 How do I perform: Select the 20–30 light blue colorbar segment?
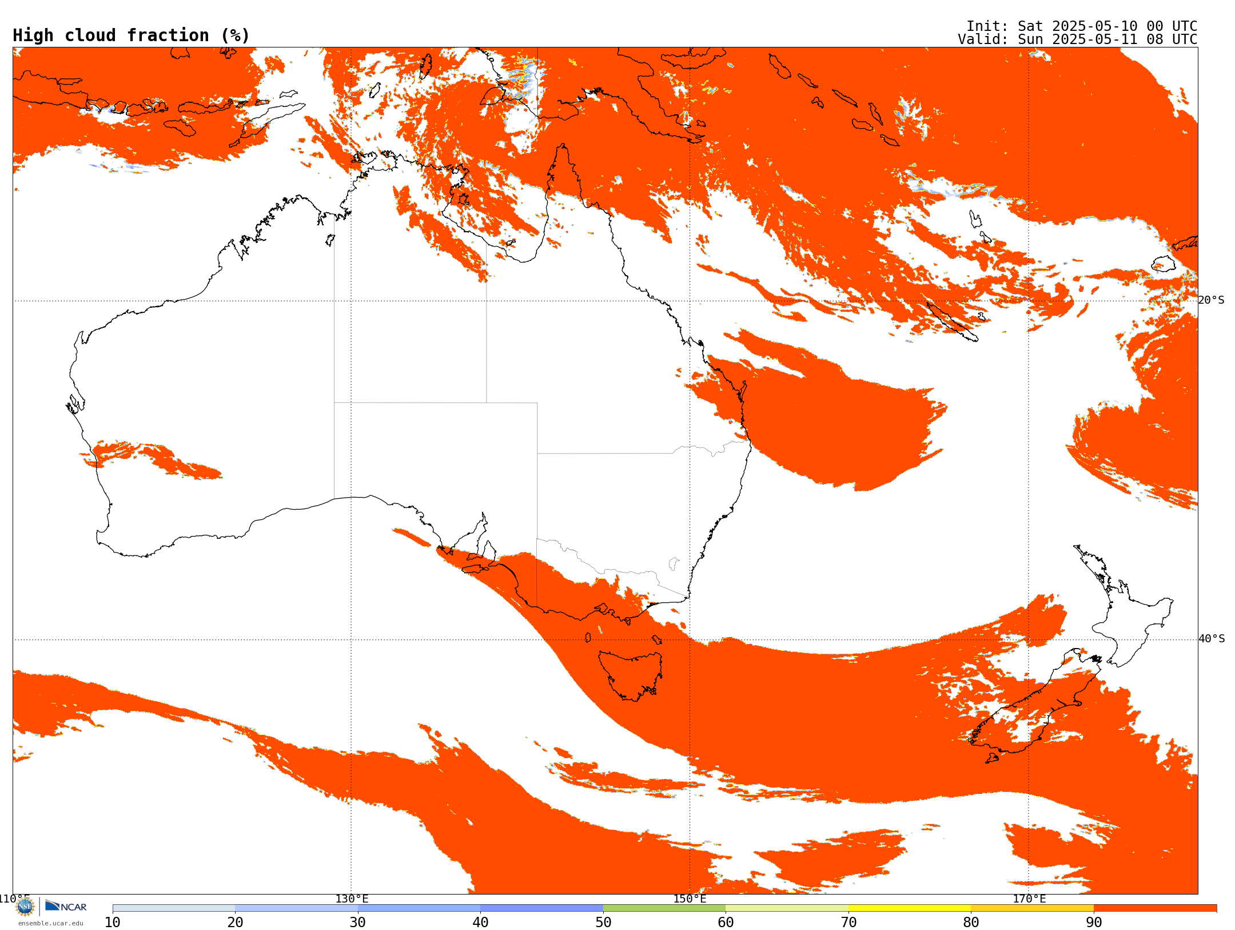tap(296, 908)
